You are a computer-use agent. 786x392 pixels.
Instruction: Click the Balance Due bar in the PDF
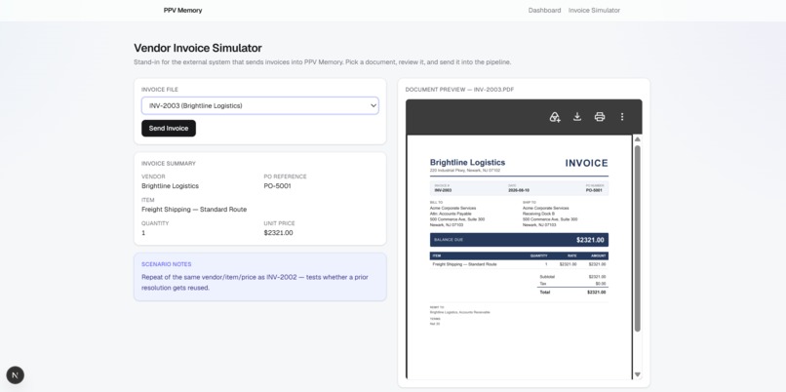point(520,240)
